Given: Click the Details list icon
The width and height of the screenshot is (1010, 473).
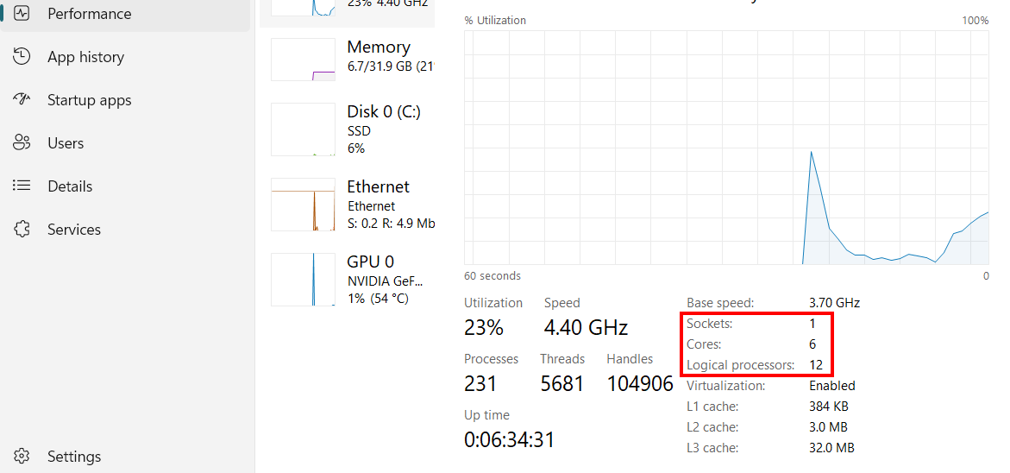Looking at the screenshot, I should [x=22, y=186].
